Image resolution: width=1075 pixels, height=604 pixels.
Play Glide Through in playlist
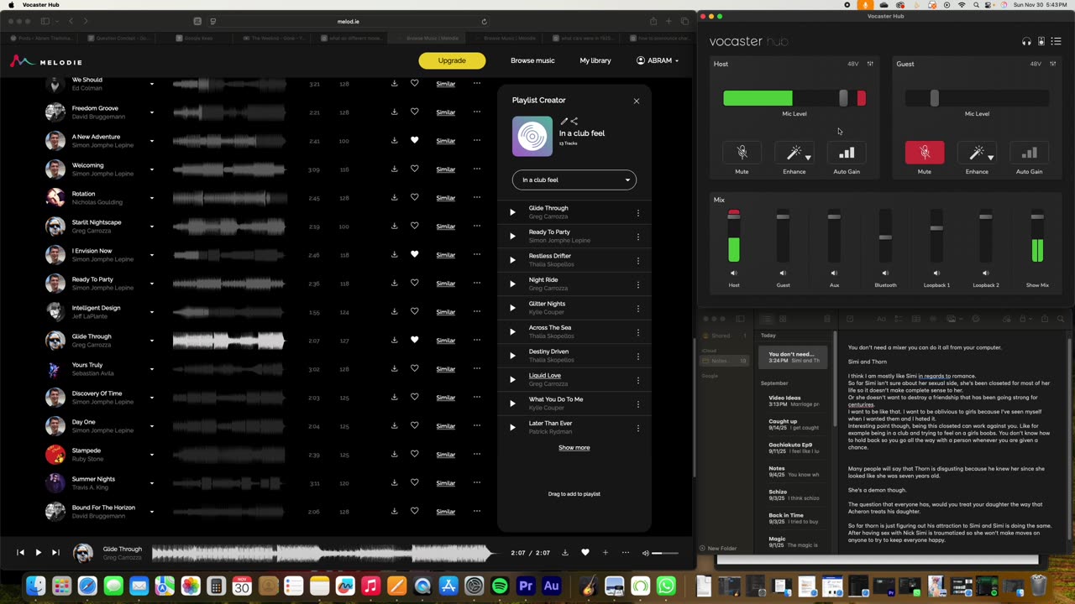[512, 212]
